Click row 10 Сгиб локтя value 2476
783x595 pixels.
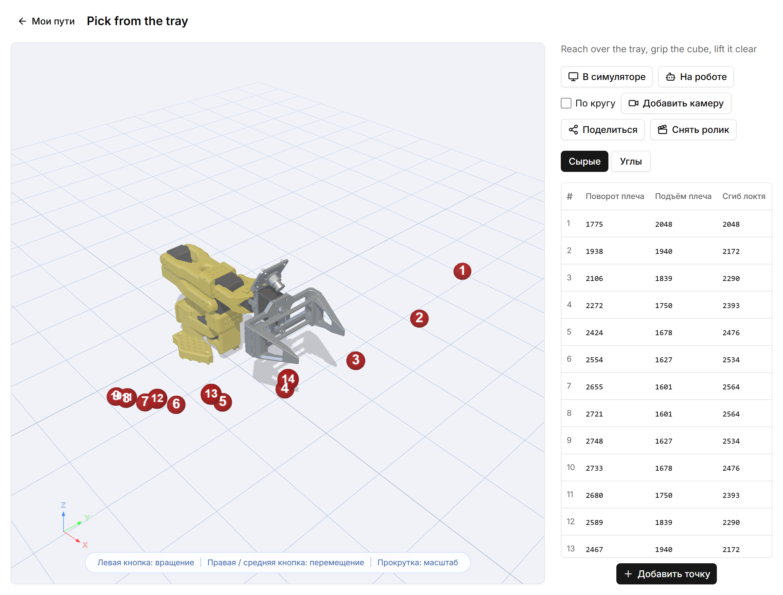pyautogui.click(x=731, y=468)
